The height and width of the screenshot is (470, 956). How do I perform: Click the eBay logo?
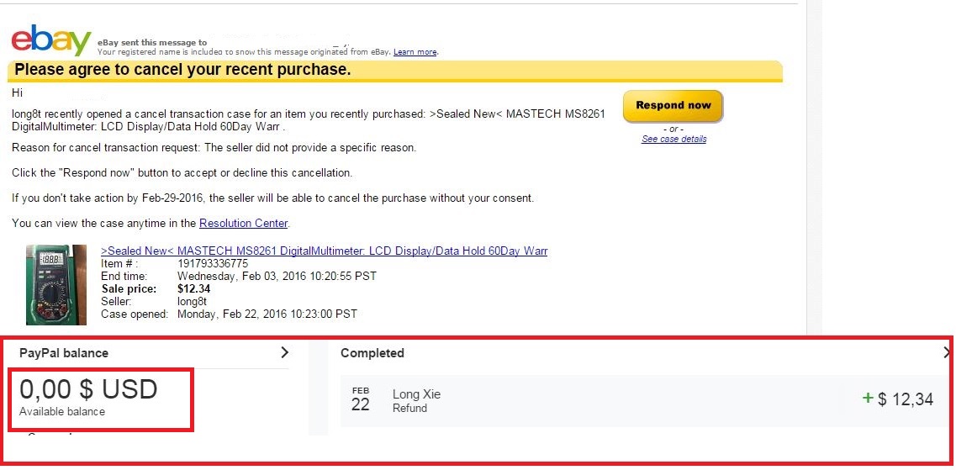(x=50, y=40)
